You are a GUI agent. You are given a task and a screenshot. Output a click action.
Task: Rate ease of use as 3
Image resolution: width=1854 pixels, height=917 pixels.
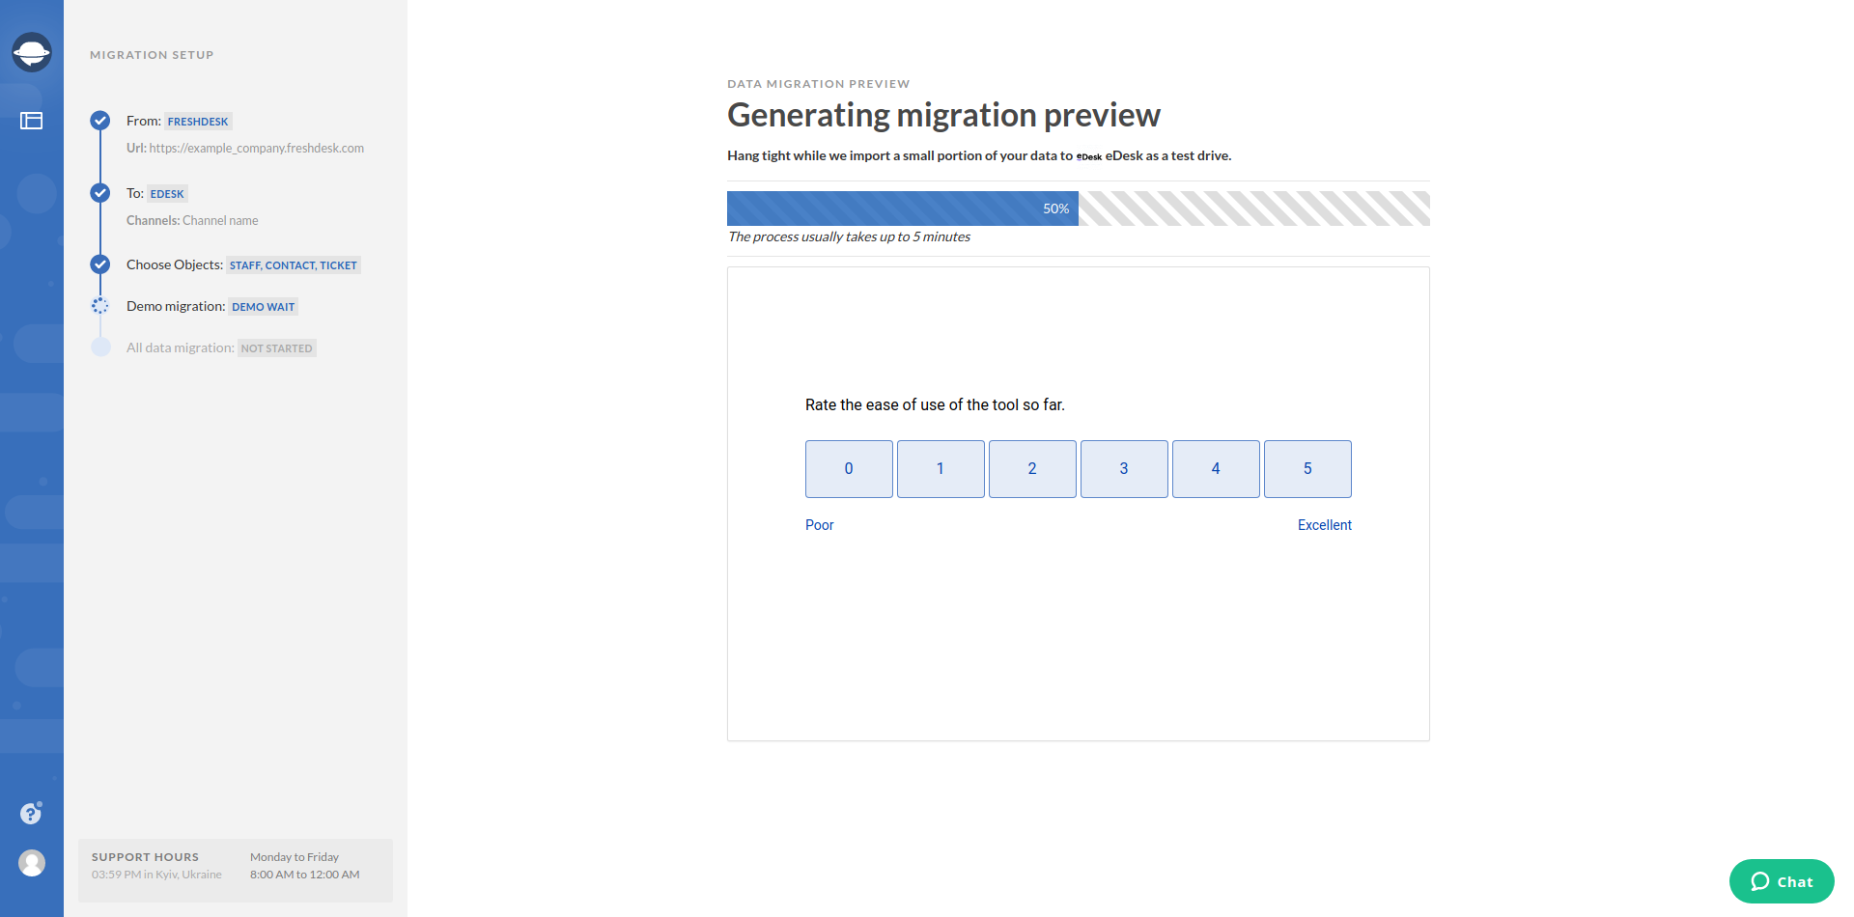tap(1124, 469)
